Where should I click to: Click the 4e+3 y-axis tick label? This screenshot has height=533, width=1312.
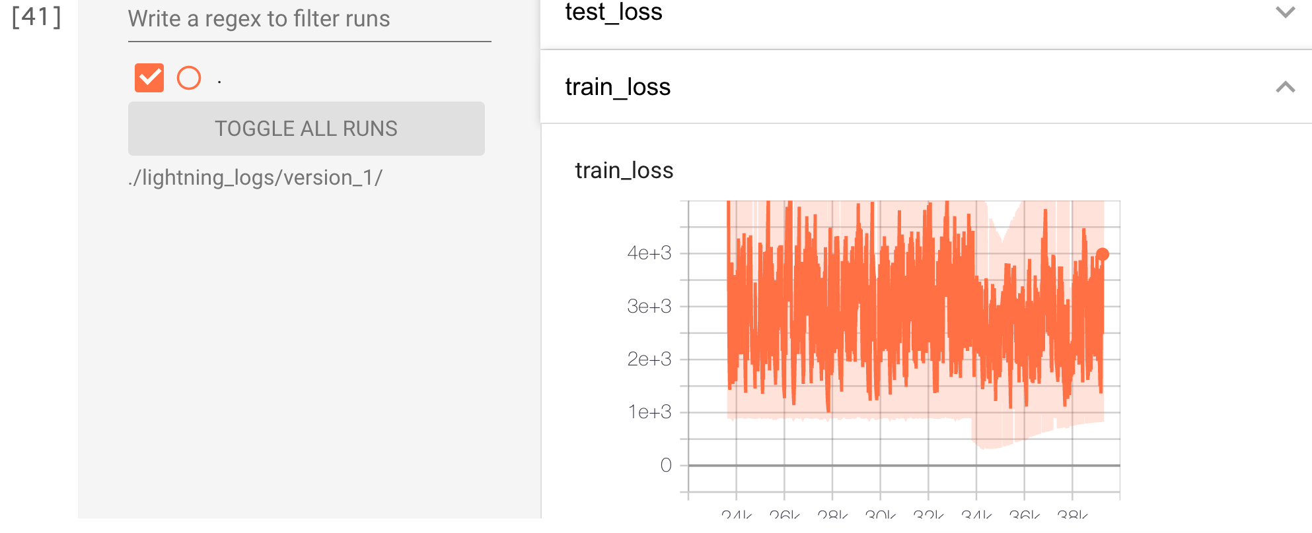click(x=649, y=253)
